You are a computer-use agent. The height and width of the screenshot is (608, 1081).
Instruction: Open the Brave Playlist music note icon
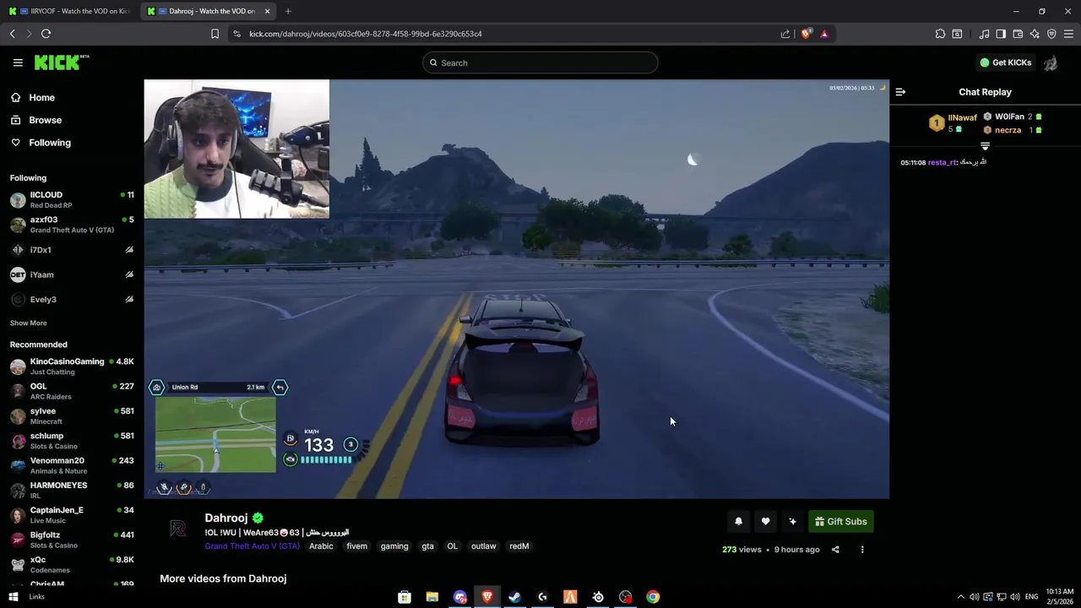tap(984, 34)
